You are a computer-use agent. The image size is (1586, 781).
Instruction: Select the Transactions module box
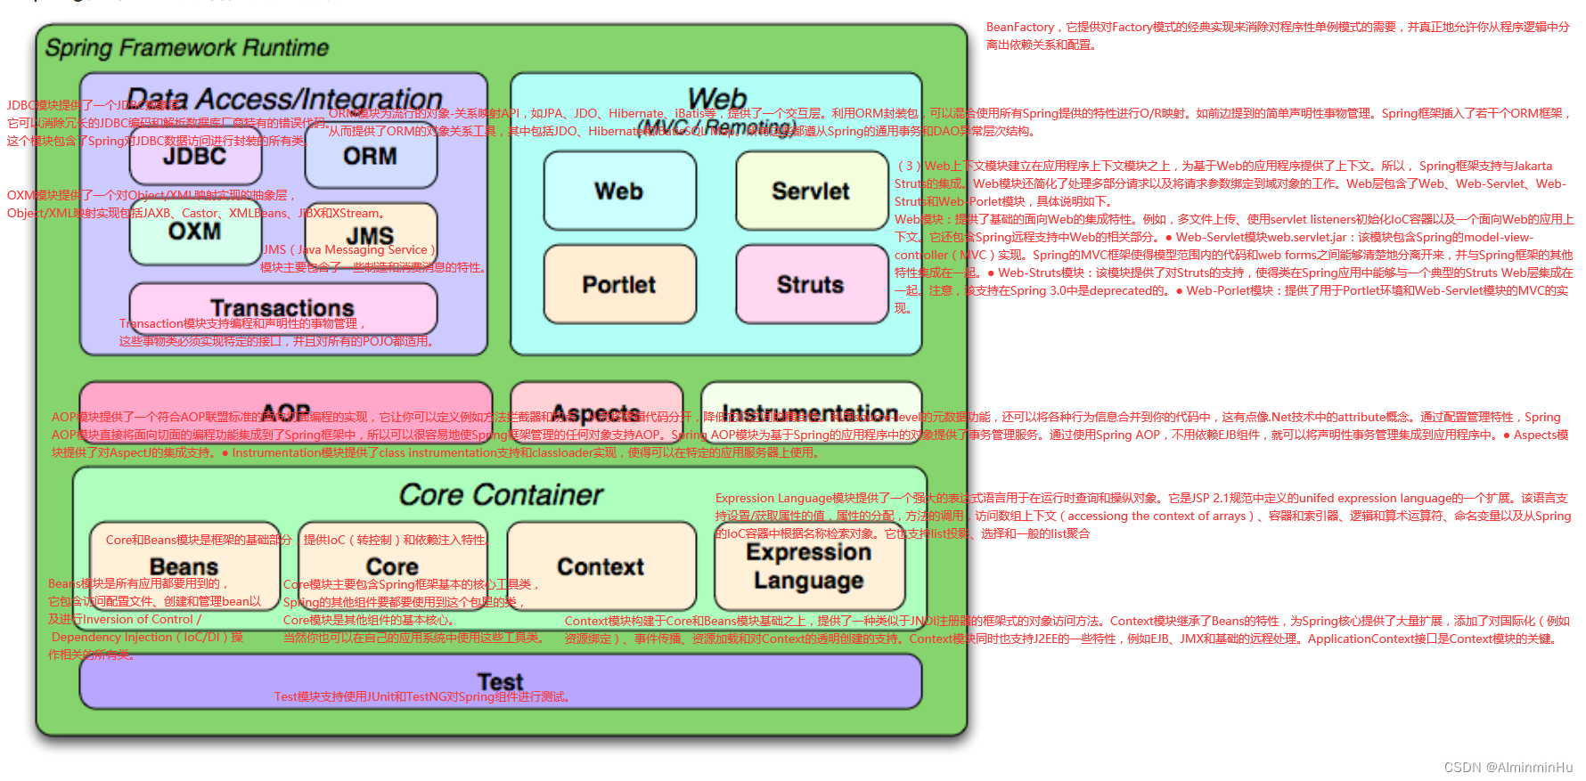coord(283,309)
